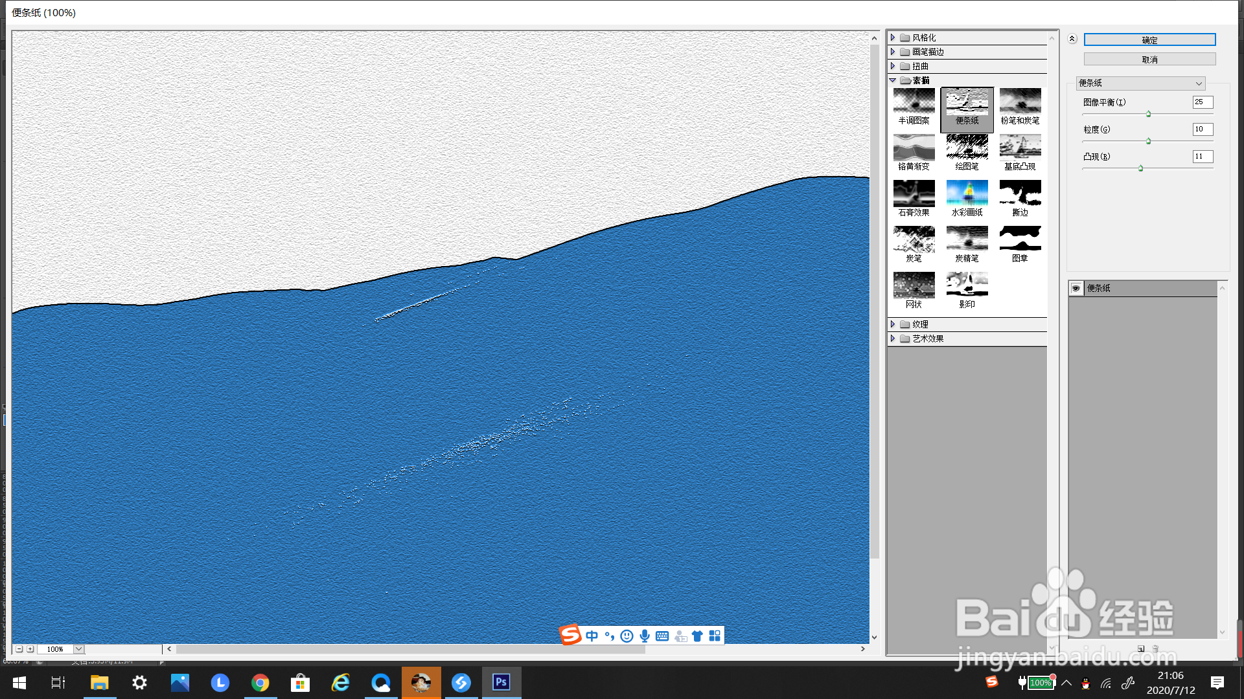
Task: Zoom out with minus button
Action: click(19, 649)
